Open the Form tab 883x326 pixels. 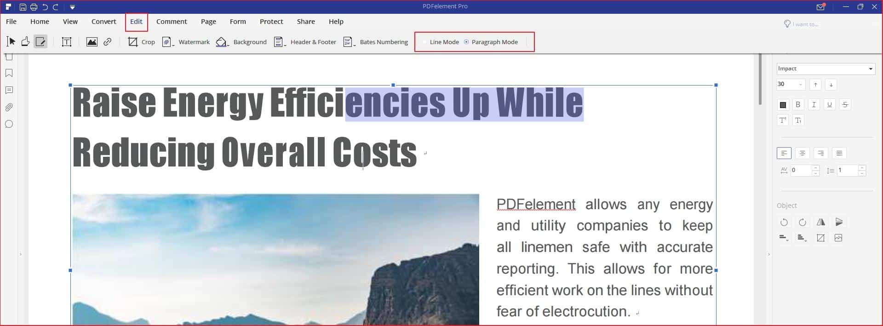pyautogui.click(x=238, y=22)
